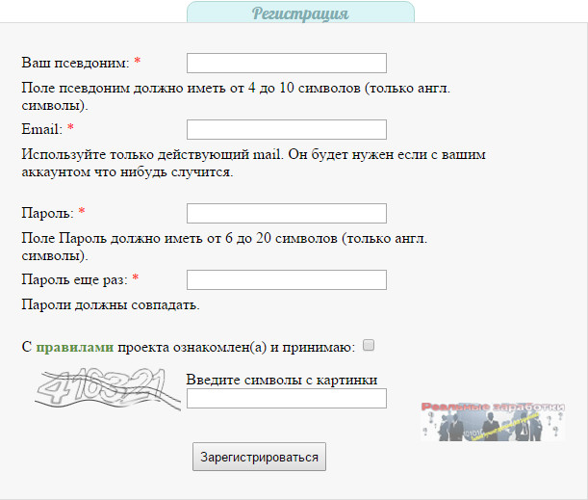Click the red asterisk beside Email
588x500 pixels.
click(x=70, y=129)
